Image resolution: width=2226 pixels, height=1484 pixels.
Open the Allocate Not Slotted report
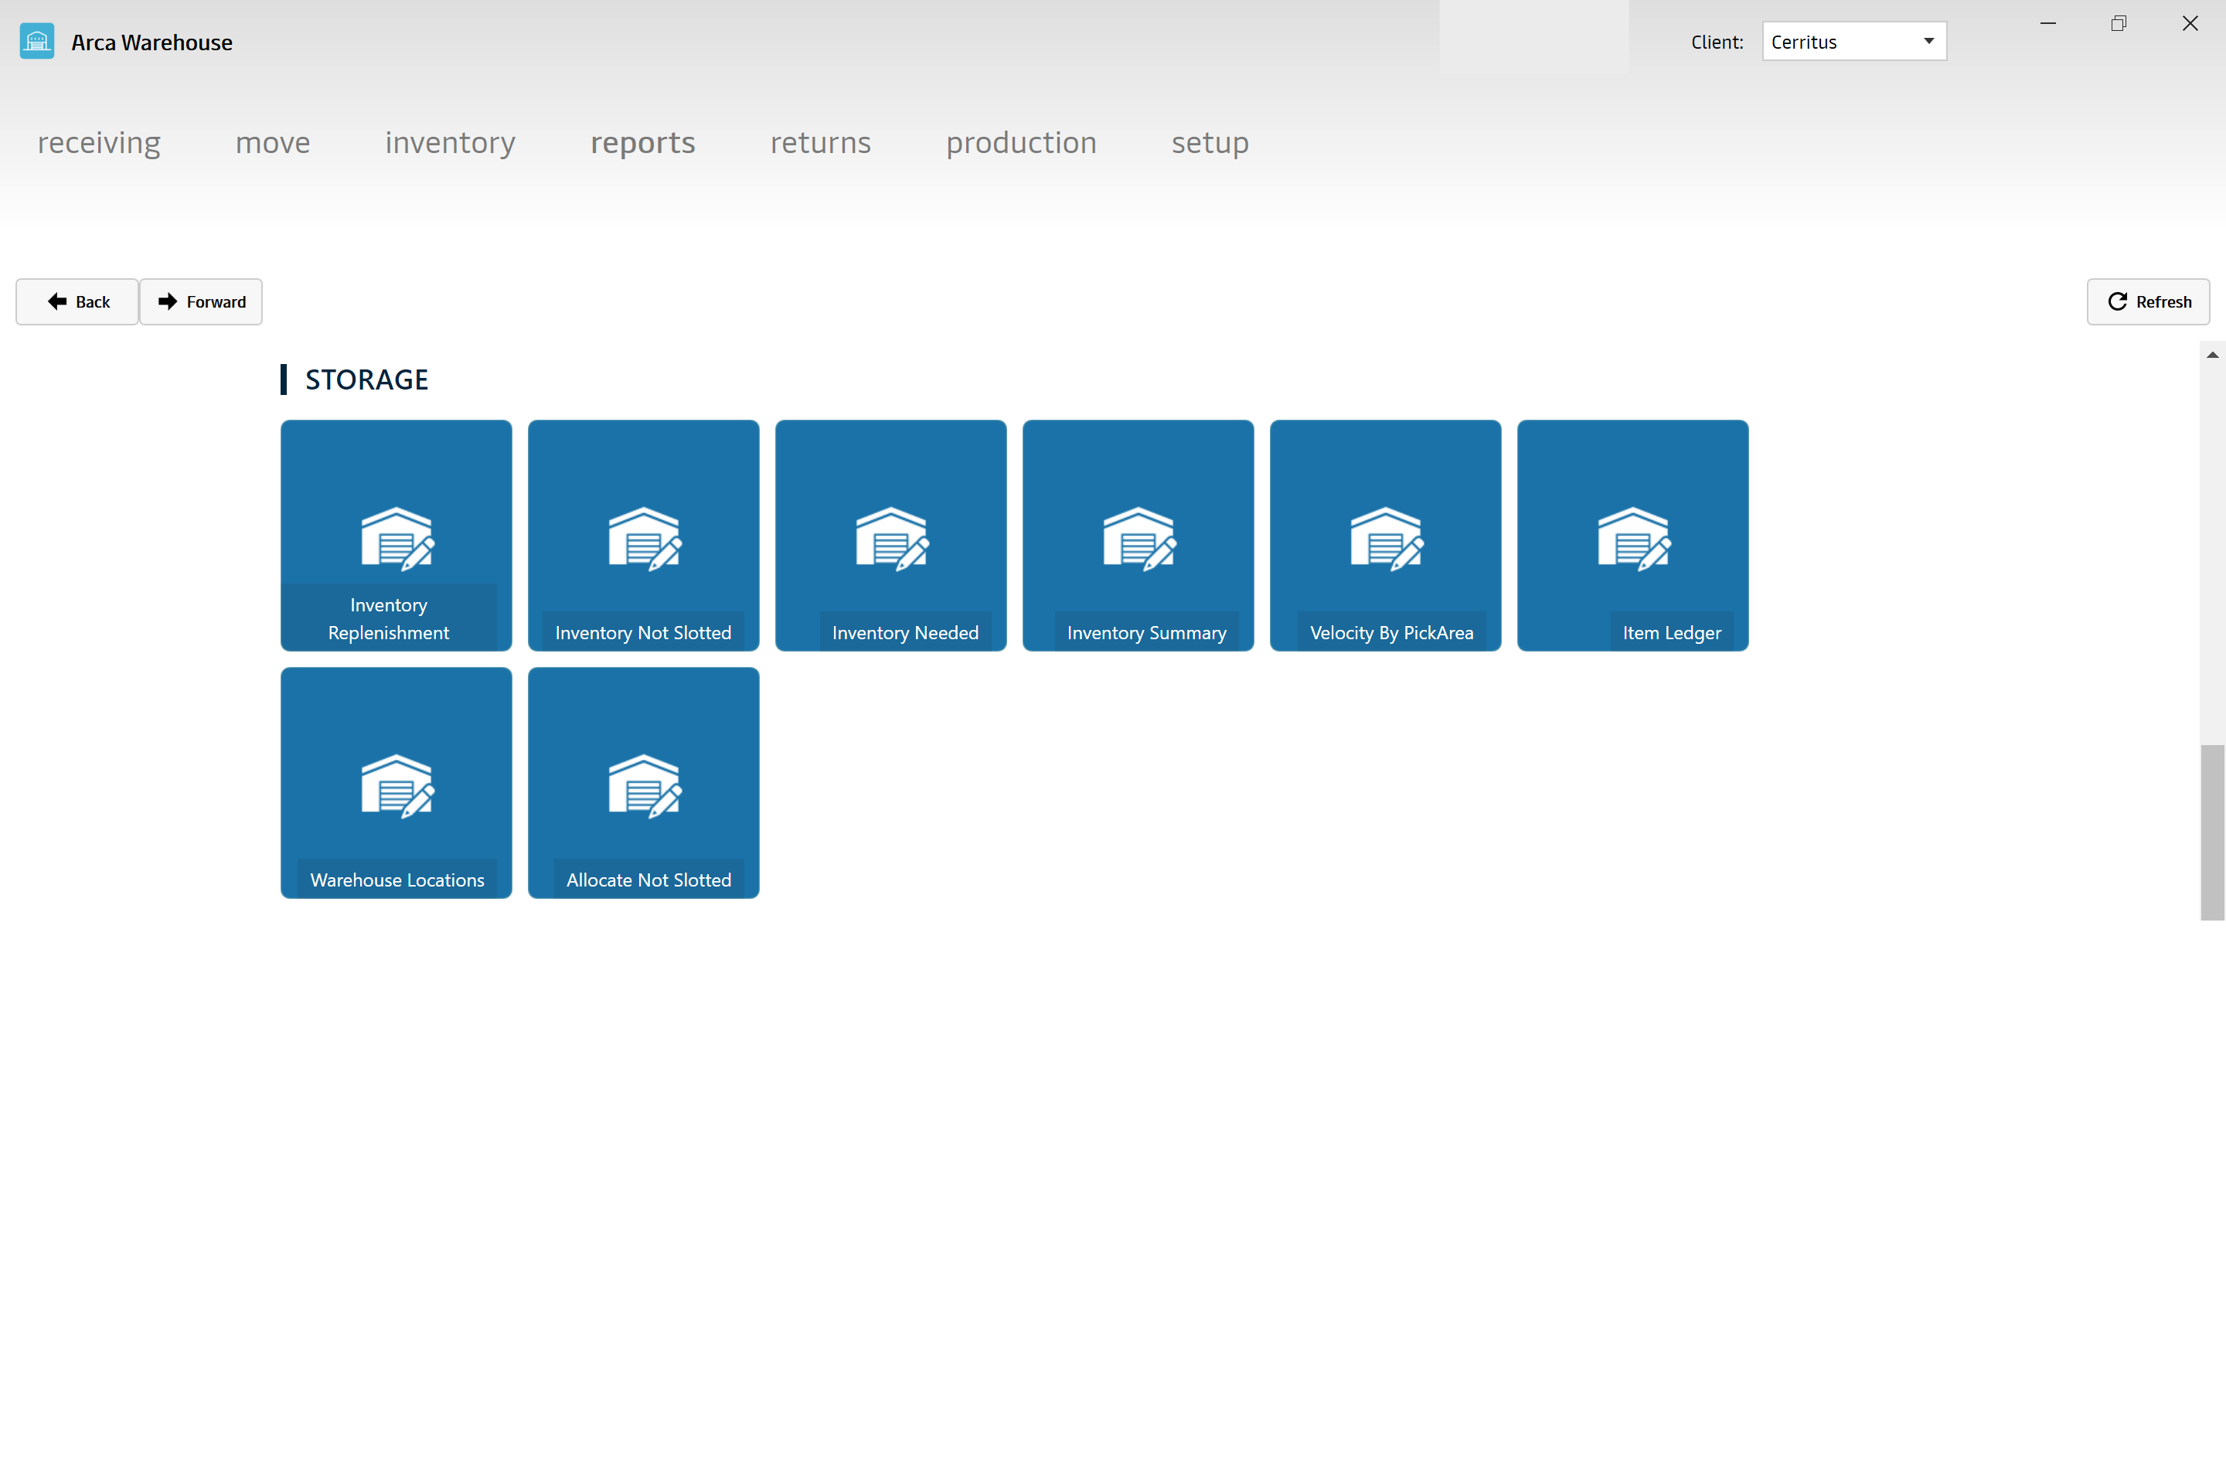644,783
